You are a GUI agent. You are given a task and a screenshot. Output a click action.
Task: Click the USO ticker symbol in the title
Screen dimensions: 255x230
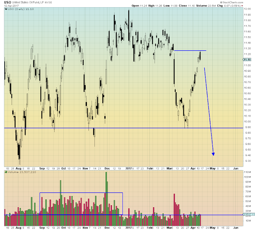click(x=8, y=2)
